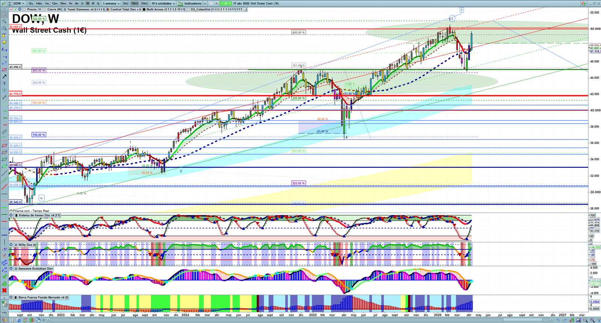Close the Barra Fuerza Fondo Mercado panel

11,297
